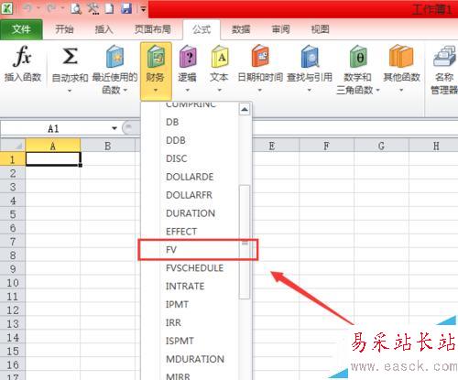Expand the Logical functions dropdown arrow
This screenshot has width=458, height=380.
point(188,90)
